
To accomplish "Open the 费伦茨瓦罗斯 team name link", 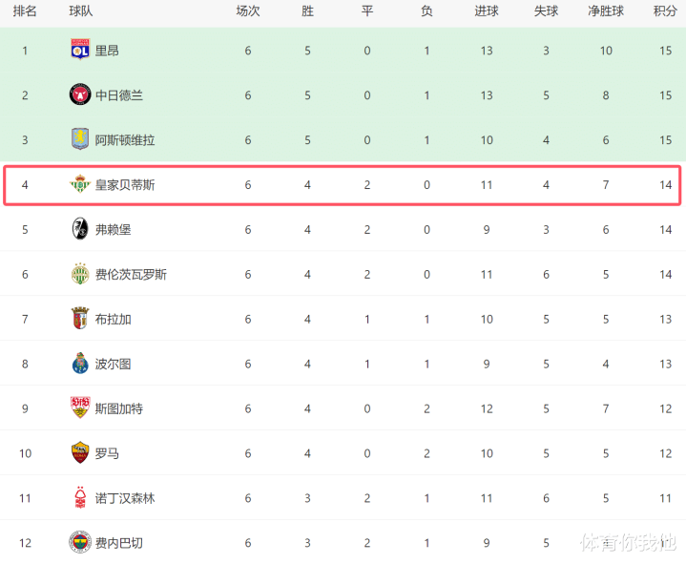I will (131, 274).
